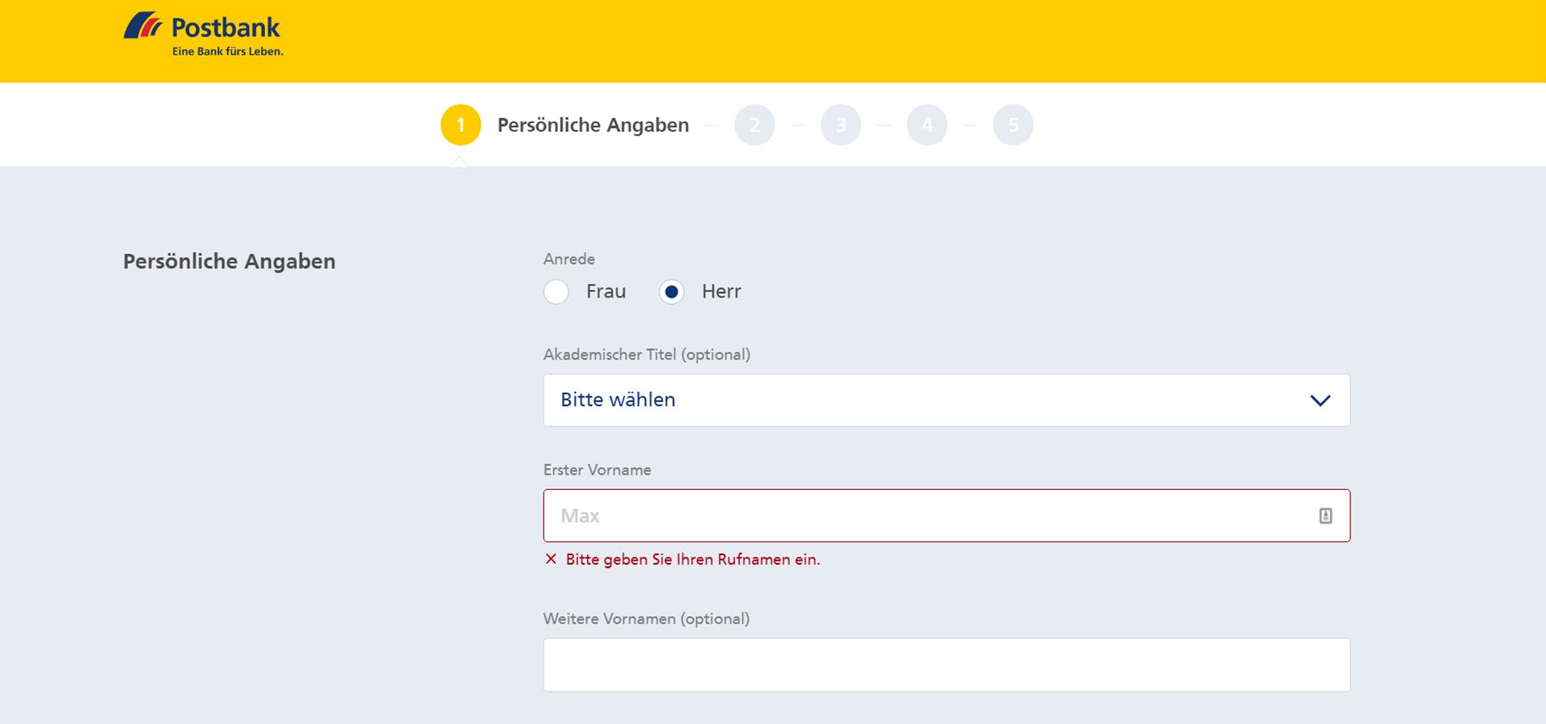
Task: Go to step 2 circle
Action: pos(754,125)
